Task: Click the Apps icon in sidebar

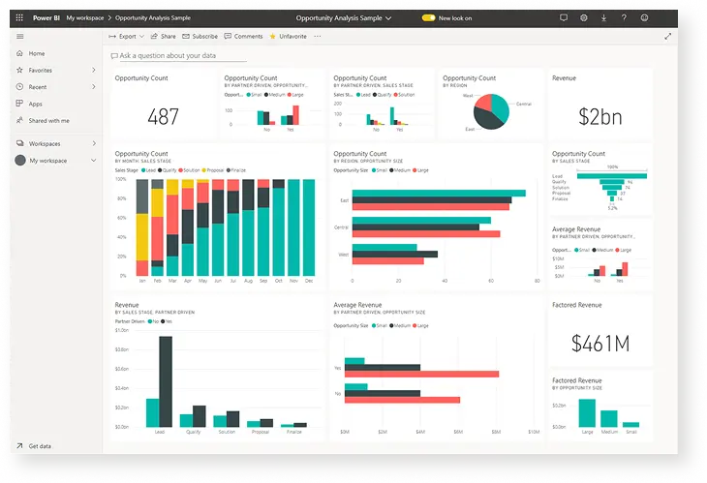Action: (19, 104)
